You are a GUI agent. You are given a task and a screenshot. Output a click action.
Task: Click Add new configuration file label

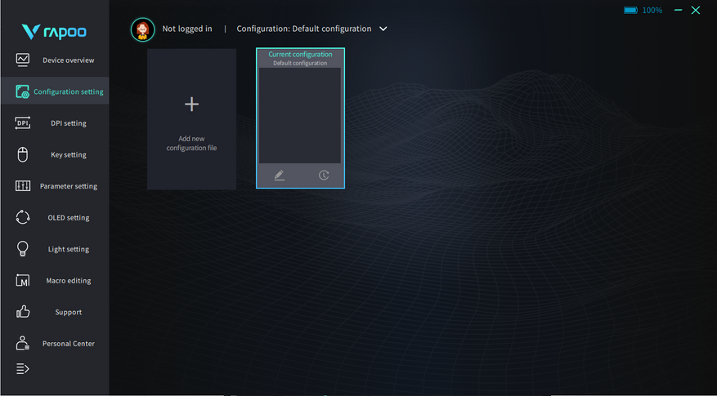191,144
